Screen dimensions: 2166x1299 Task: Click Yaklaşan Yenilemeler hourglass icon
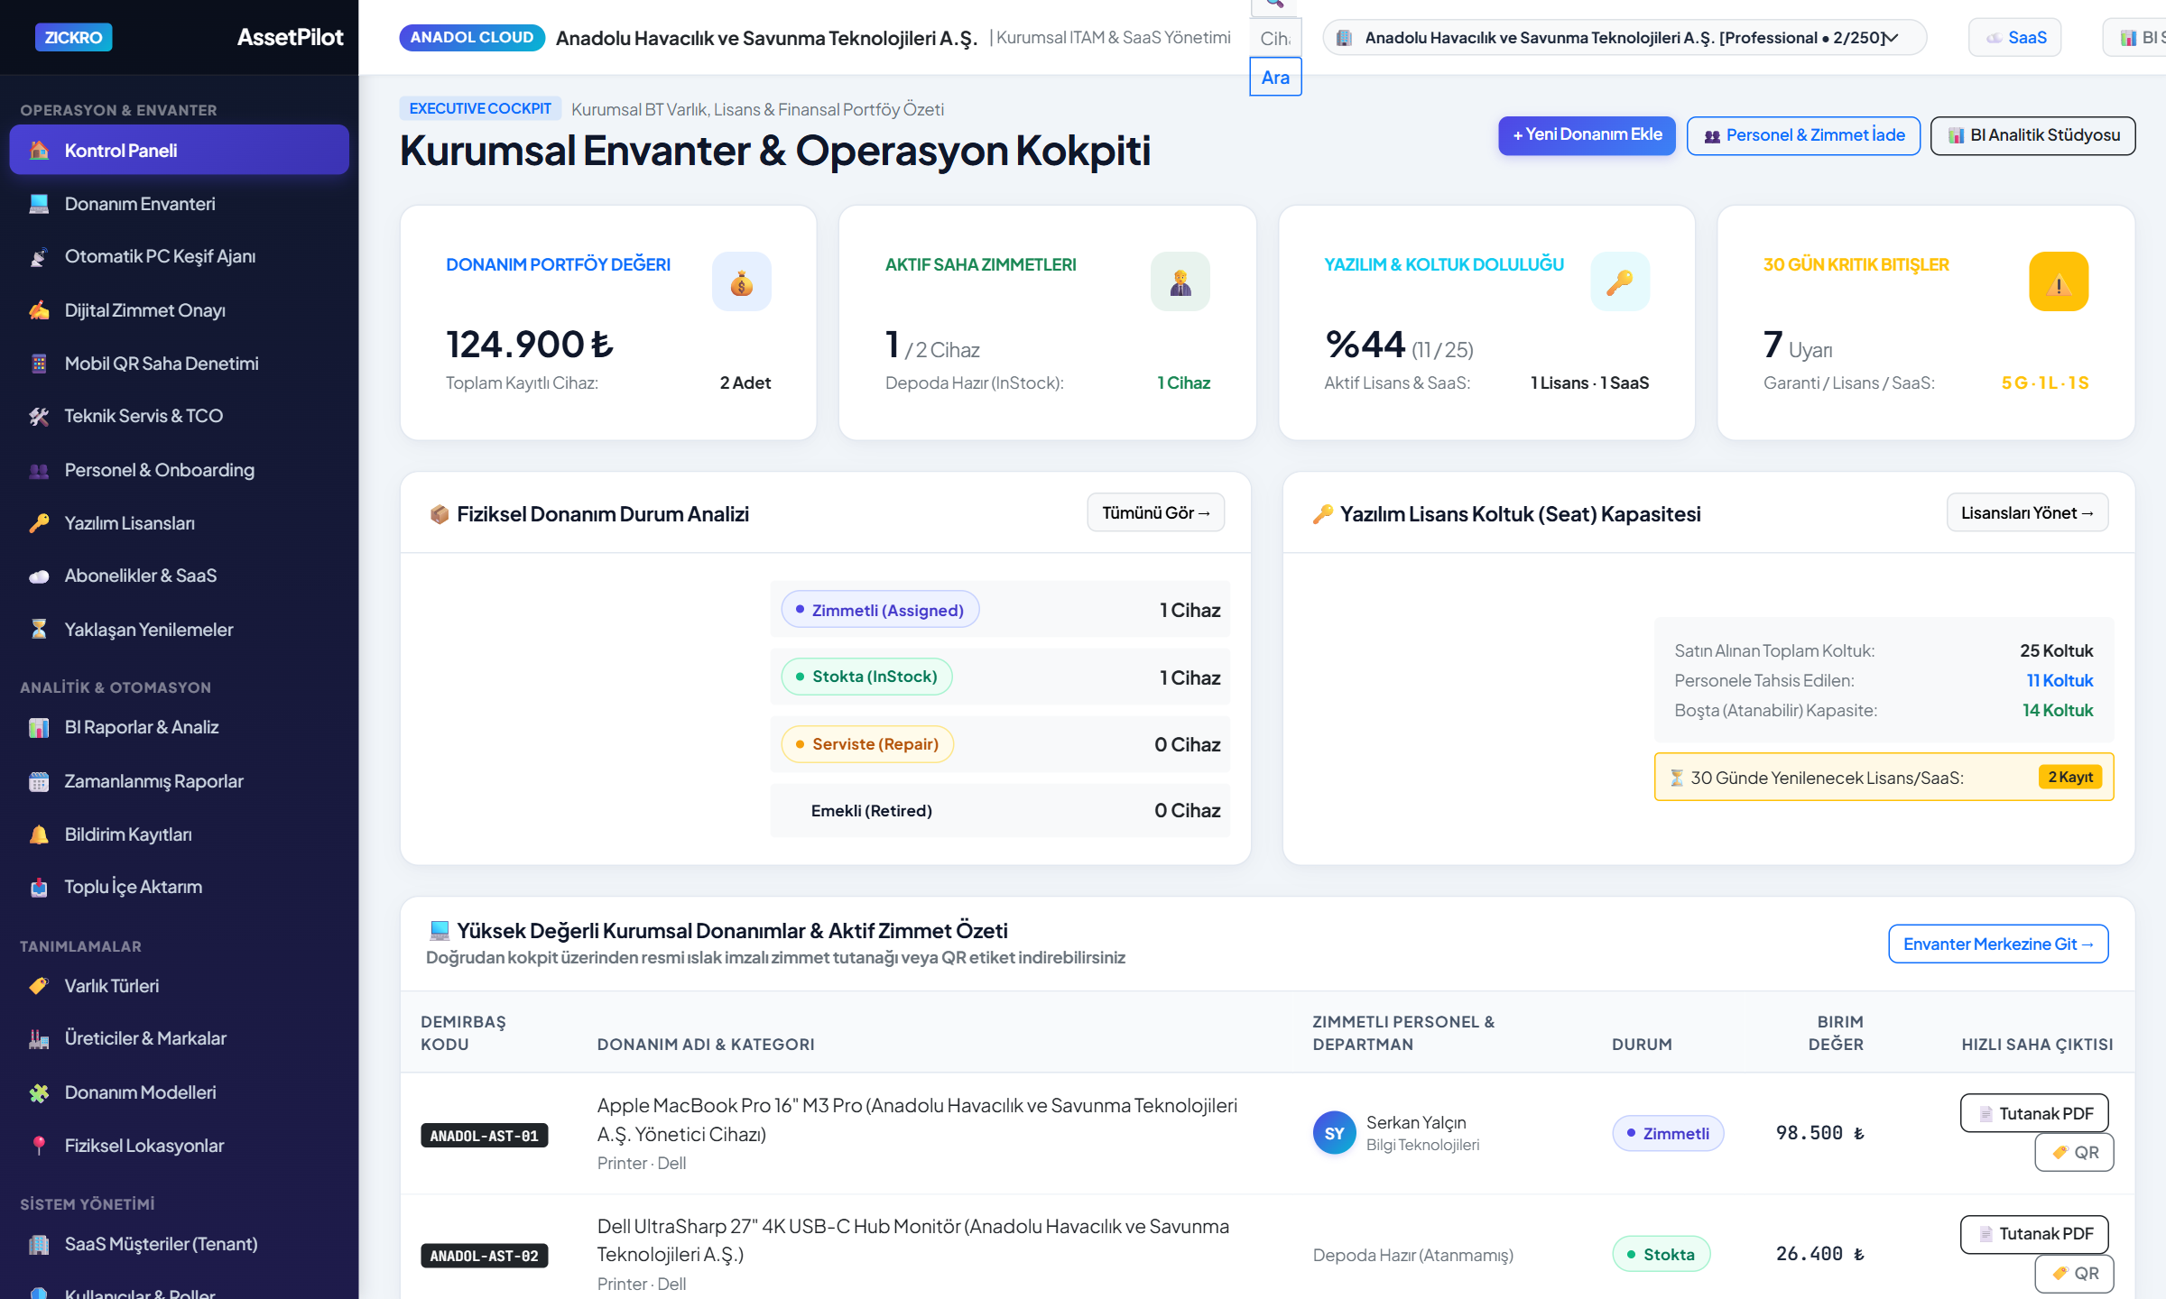(39, 630)
